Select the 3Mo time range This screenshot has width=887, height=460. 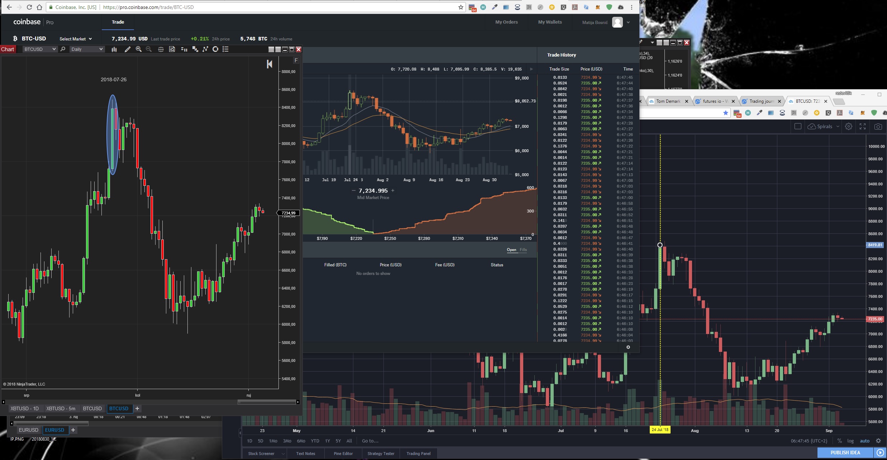(287, 441)
